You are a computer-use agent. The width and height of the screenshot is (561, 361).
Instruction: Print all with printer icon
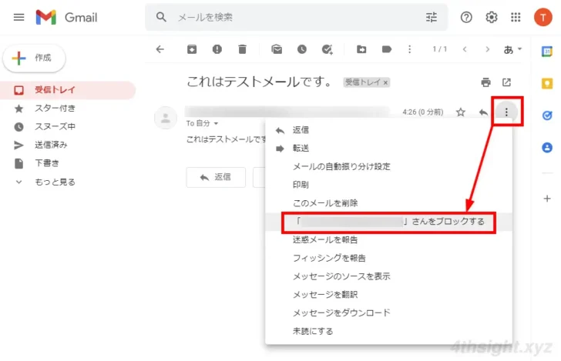(485, 82)
